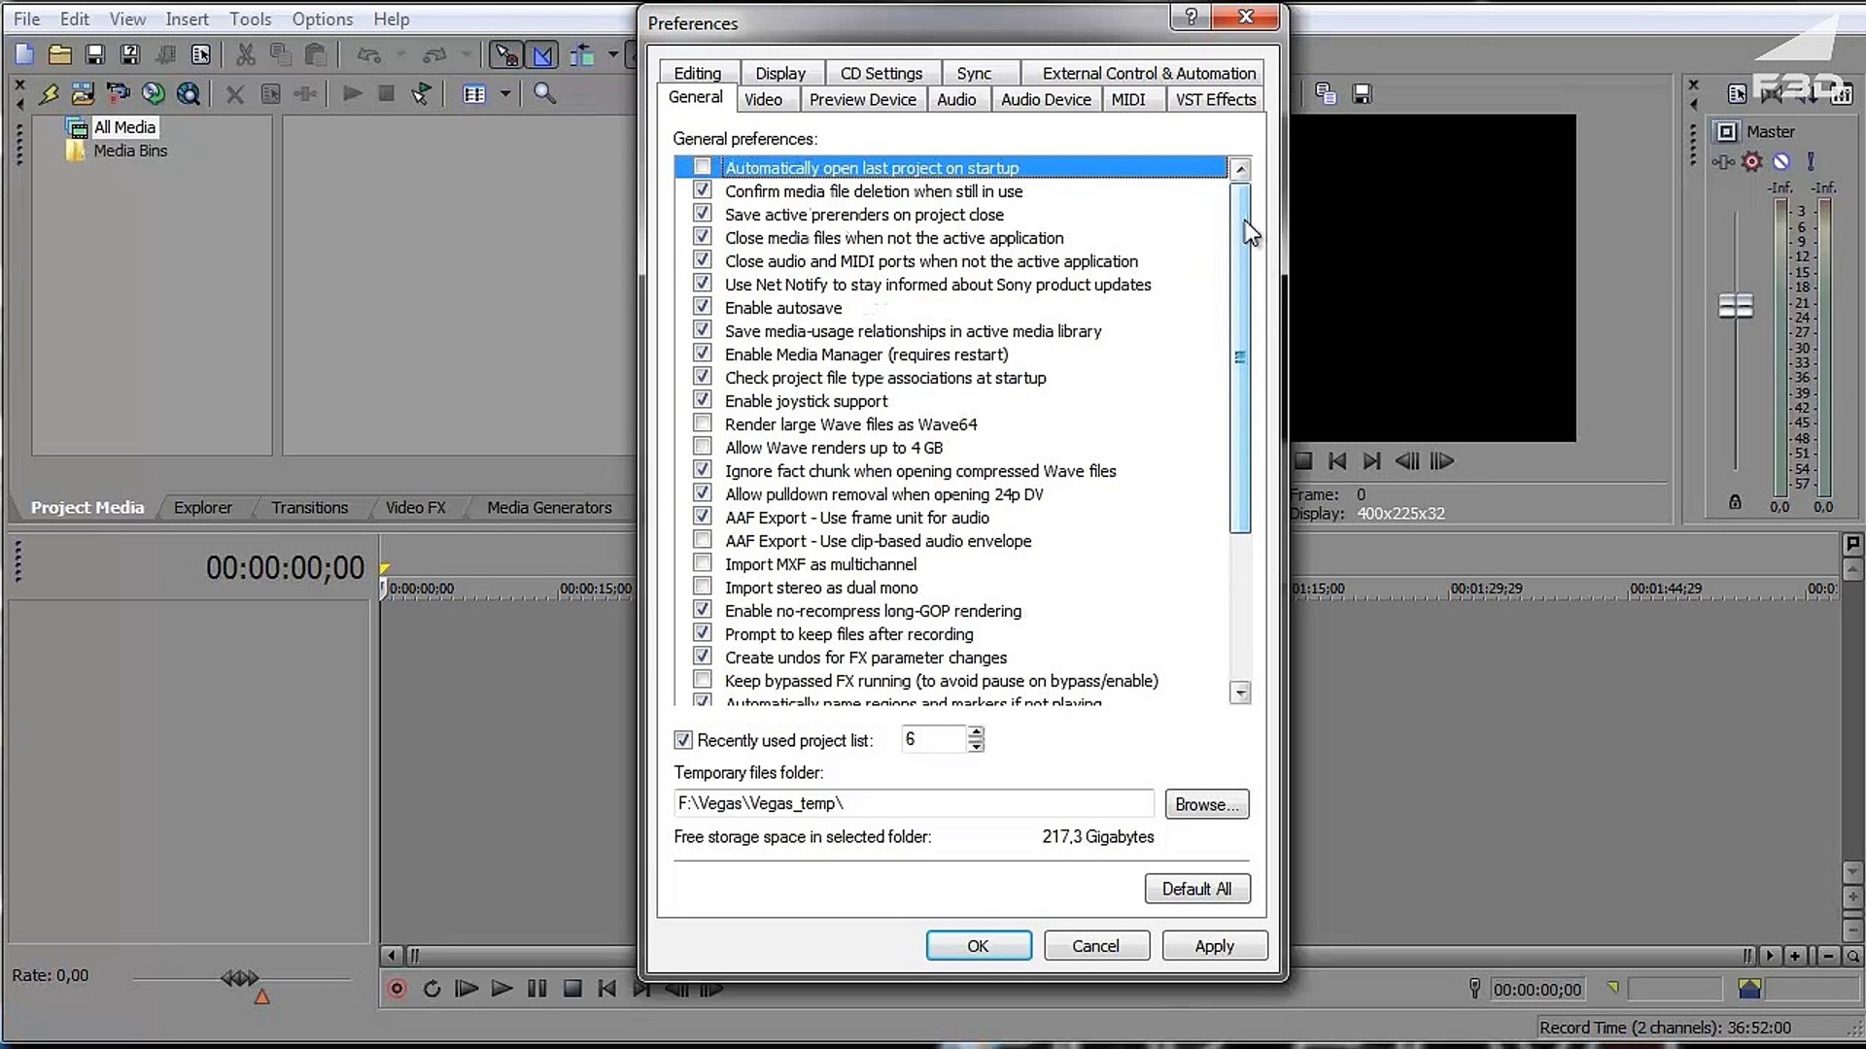Check the Import MXF as multichannel box
The image size is (1866, 1049).
pos(702,563)
